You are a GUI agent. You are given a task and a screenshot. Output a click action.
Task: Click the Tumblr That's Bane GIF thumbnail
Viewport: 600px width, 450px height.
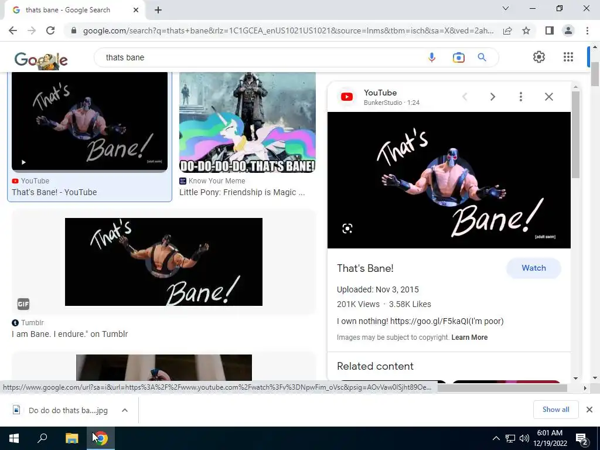(x=164, y=262)
